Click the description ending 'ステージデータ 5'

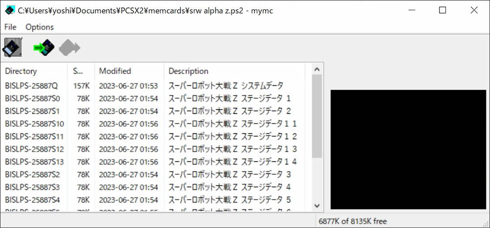[x=230, y=200]
